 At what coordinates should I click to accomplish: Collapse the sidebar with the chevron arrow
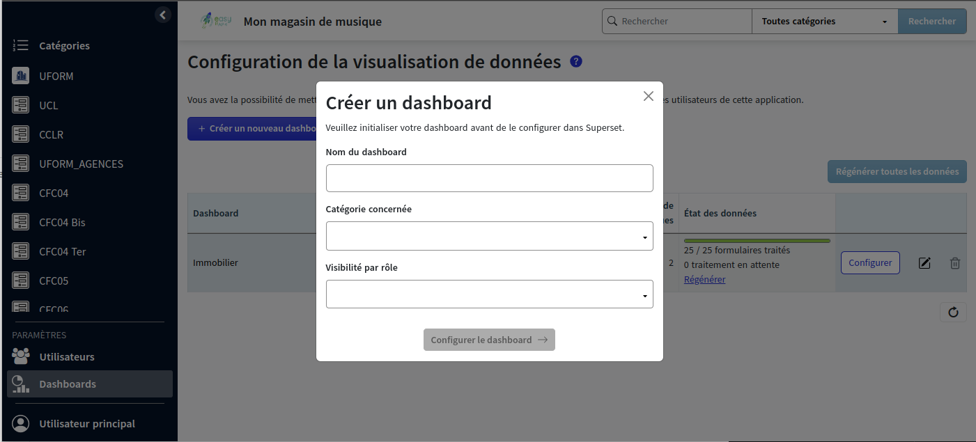click(x=162, y=14)
